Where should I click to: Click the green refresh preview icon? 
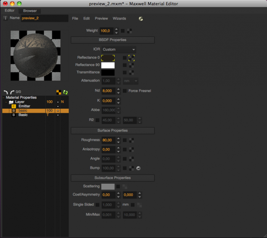tap(65, 92)
